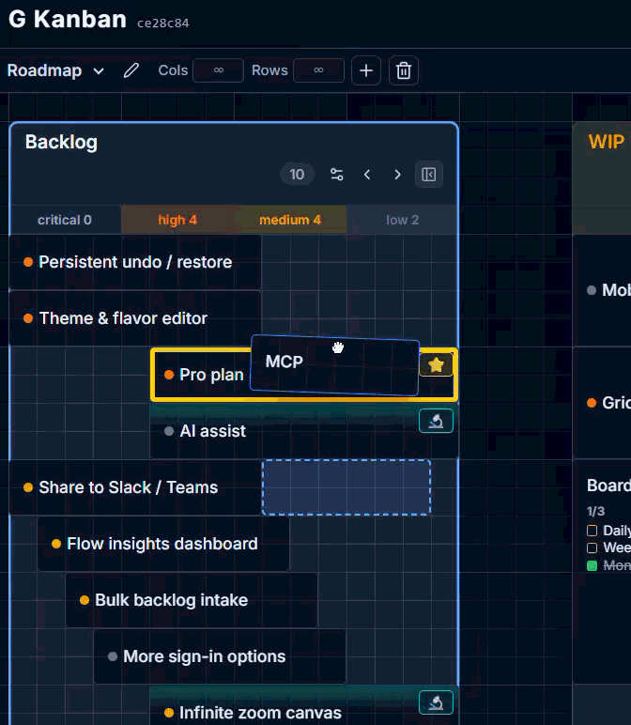Click the AI assist gray priority dot
Image resolution: width=631 pixels, height=725 pixels.
click(169, 431)
